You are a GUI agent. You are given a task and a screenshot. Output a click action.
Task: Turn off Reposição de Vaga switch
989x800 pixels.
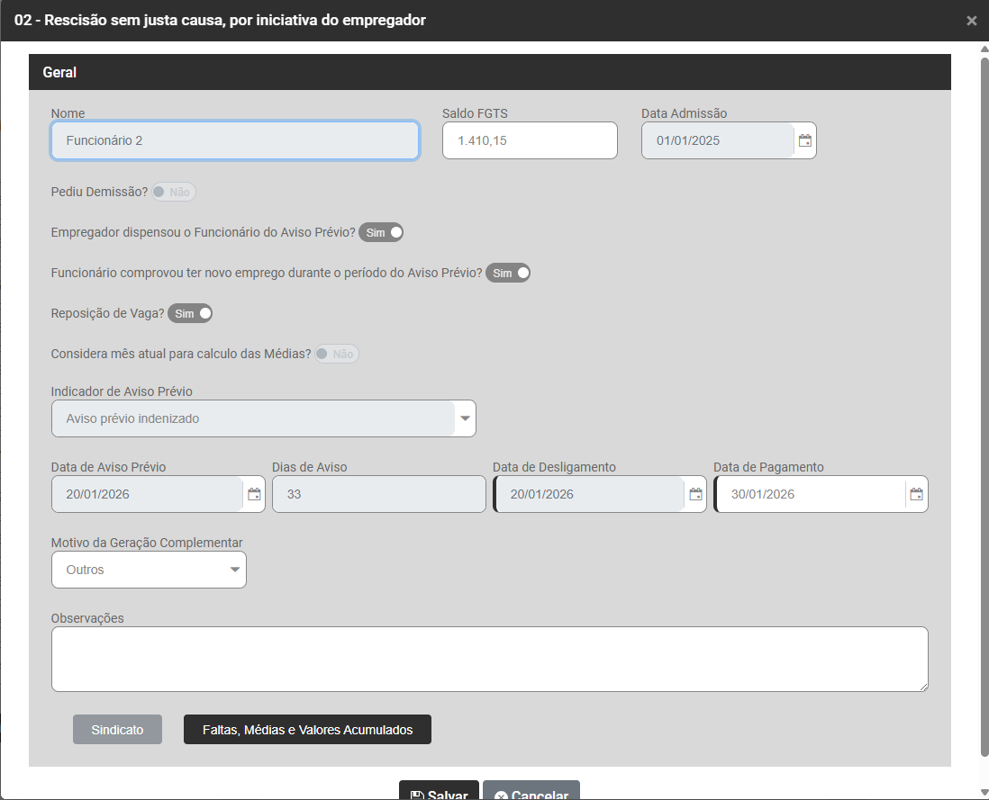[190, 313]
